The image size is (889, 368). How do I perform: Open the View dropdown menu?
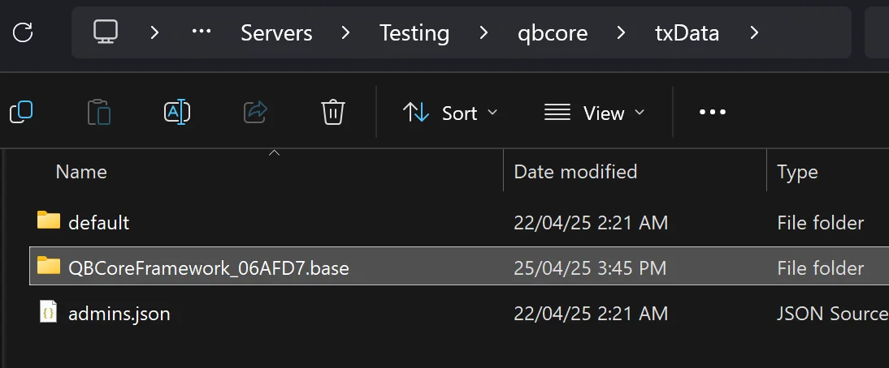pos(594,113)
